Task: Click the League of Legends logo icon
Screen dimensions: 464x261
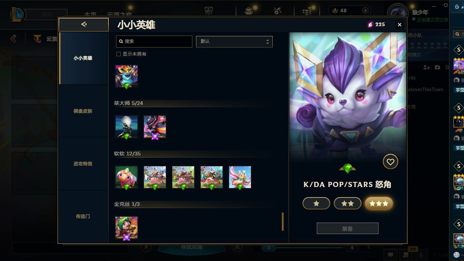Action: [x=17, y=15]
